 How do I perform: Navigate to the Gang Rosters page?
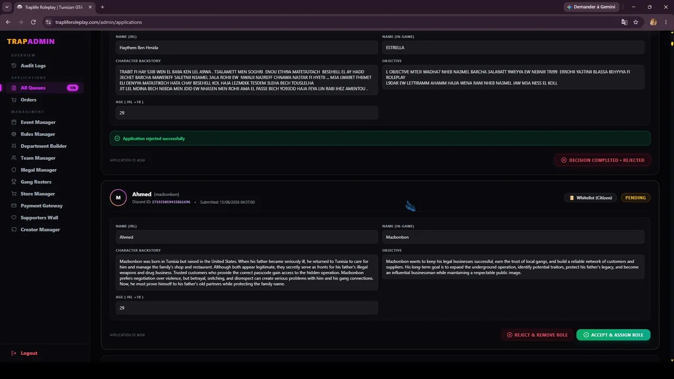pos(36,182)
